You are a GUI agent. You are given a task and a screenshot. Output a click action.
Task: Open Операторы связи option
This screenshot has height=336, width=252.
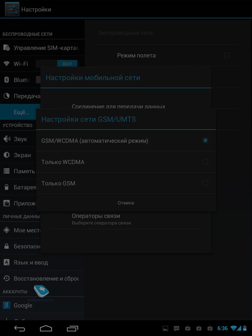pyautogui.click(x=126, y=219)
